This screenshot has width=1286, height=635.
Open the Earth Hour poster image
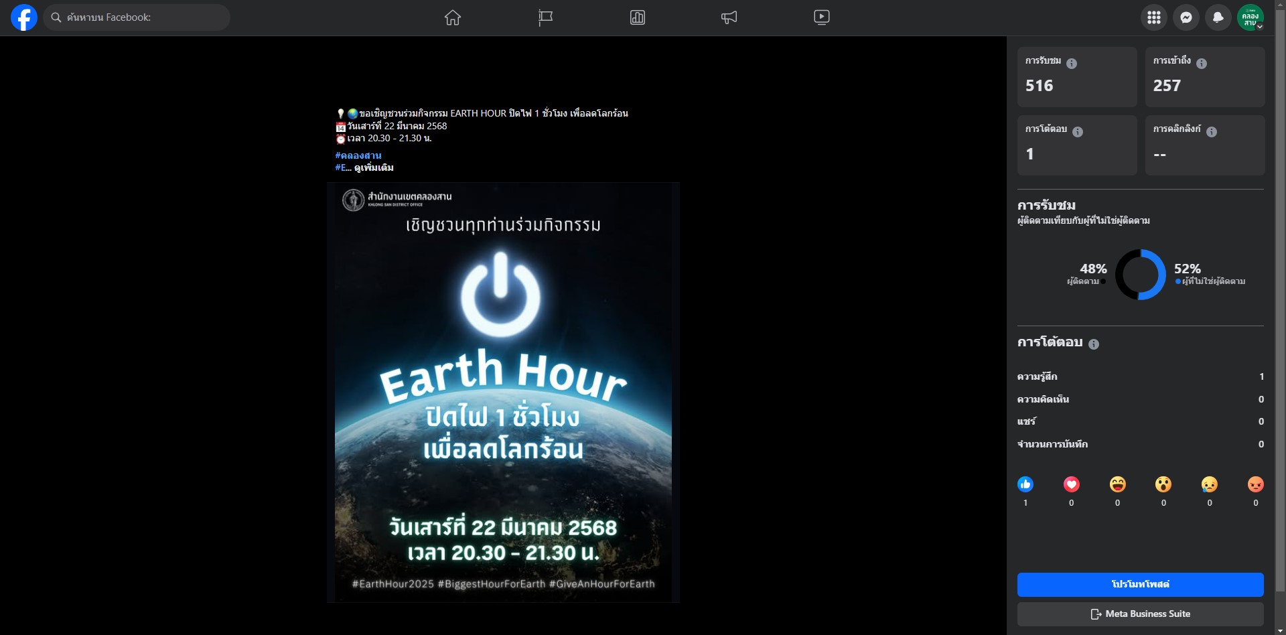(503, 393)
